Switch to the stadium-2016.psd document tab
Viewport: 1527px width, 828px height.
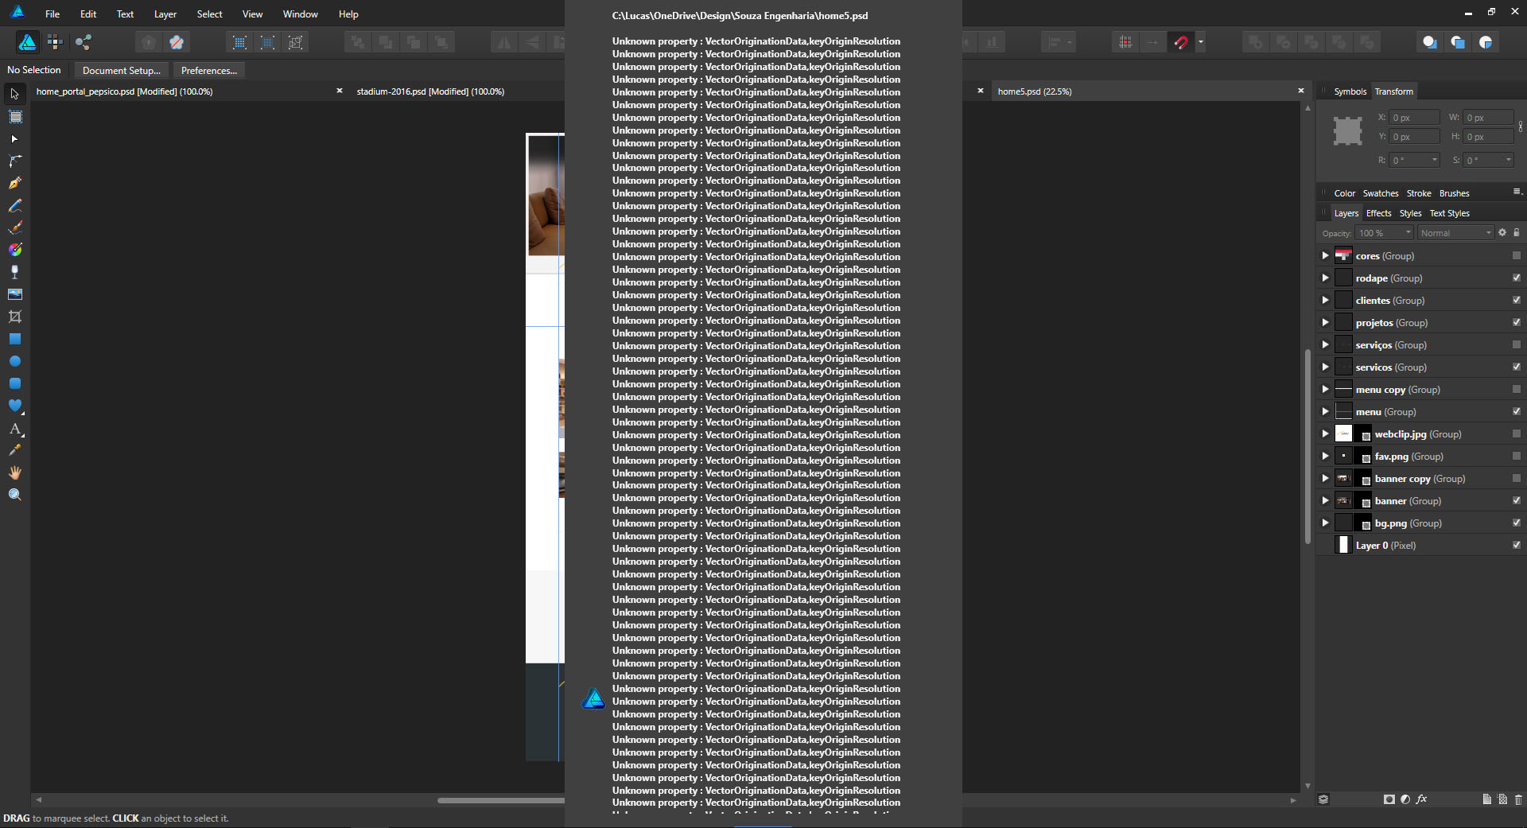point(430,91)
